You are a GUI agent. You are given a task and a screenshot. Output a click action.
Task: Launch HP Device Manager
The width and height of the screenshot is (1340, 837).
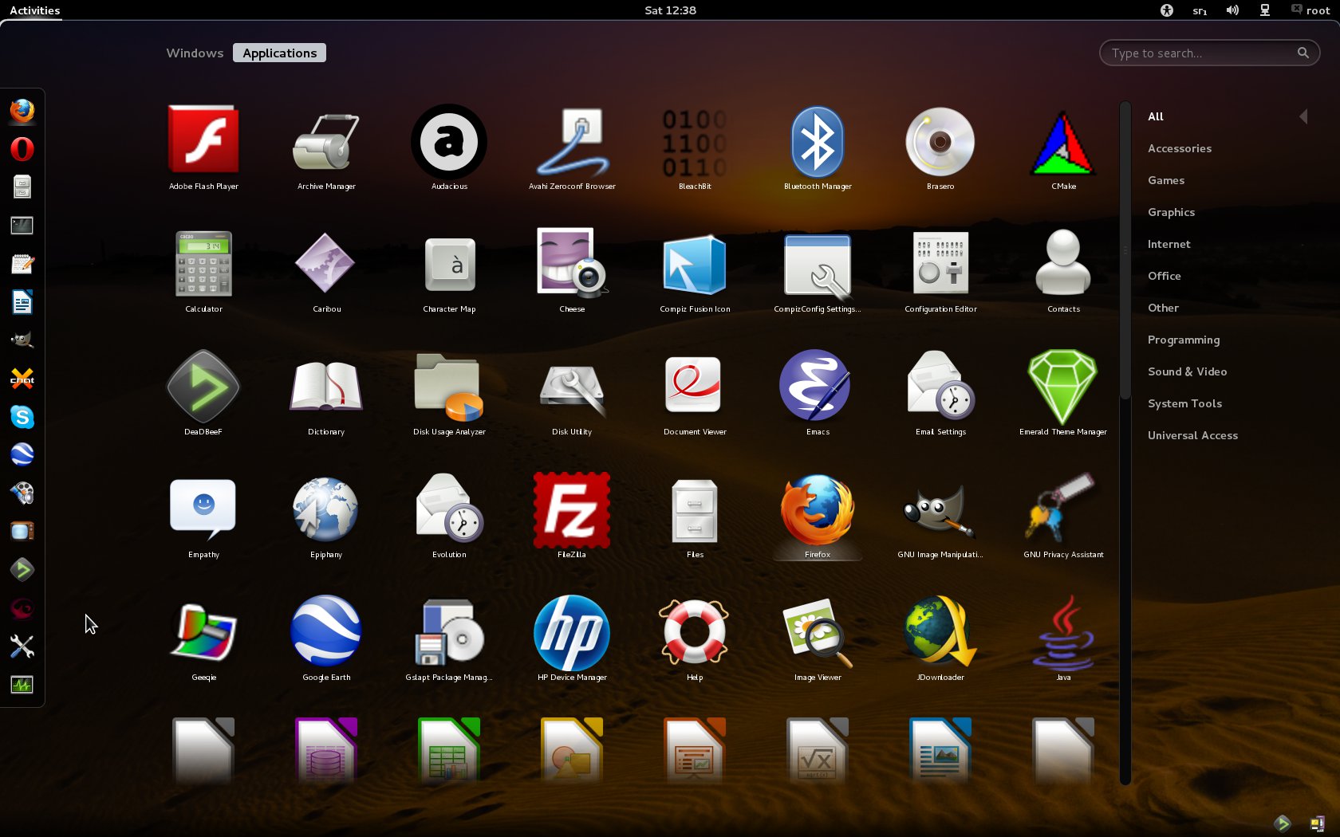coord(572,633)
